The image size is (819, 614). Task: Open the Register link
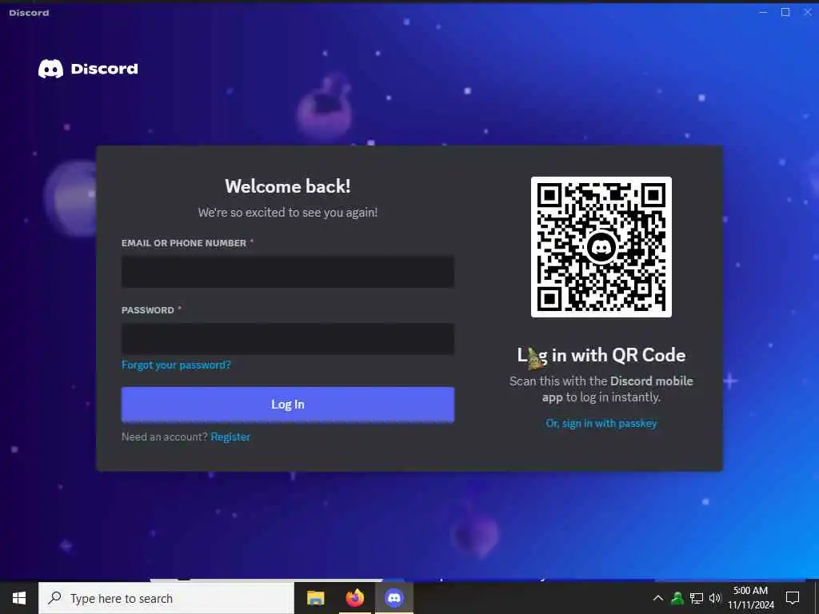pos(230,437)
